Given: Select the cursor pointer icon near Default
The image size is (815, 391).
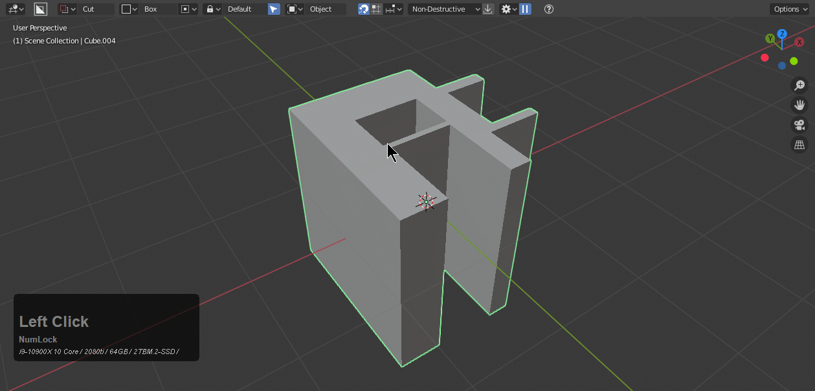Looking at the screenshot, I should point(273,8).
